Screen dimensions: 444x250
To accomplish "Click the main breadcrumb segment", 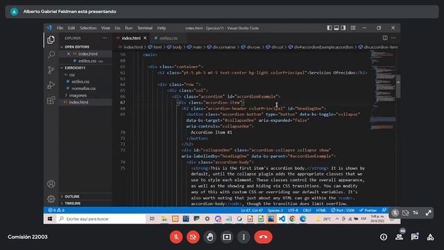I will 197,47.
